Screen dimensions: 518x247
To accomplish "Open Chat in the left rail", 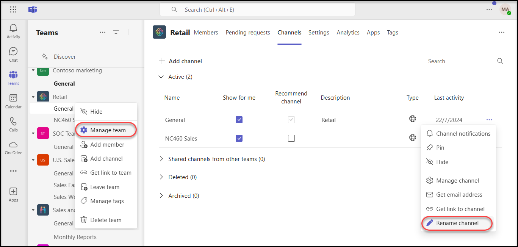I will 13,55.
